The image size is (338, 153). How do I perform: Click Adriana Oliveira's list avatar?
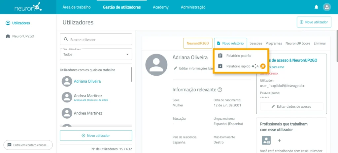click(x=67, y=81)
